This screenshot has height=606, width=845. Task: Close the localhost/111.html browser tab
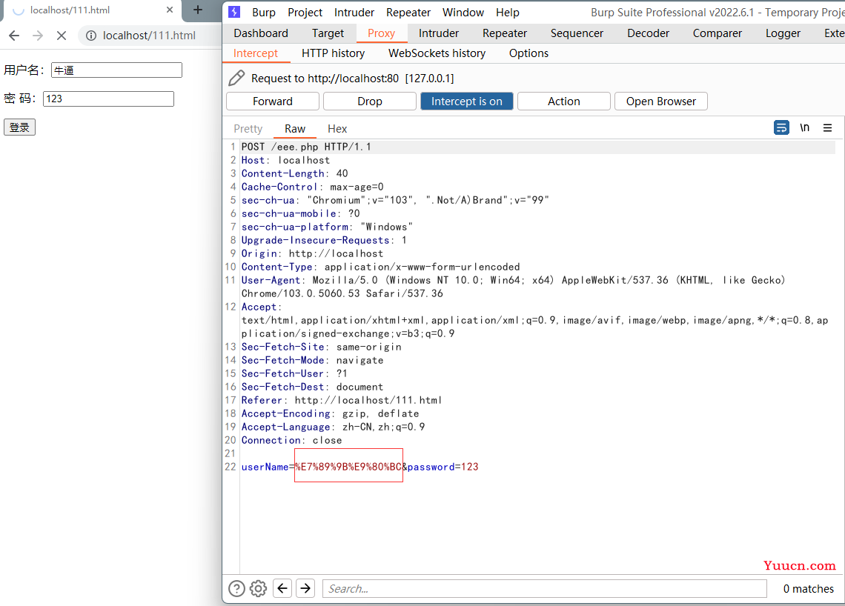click(x=170, y=10)
